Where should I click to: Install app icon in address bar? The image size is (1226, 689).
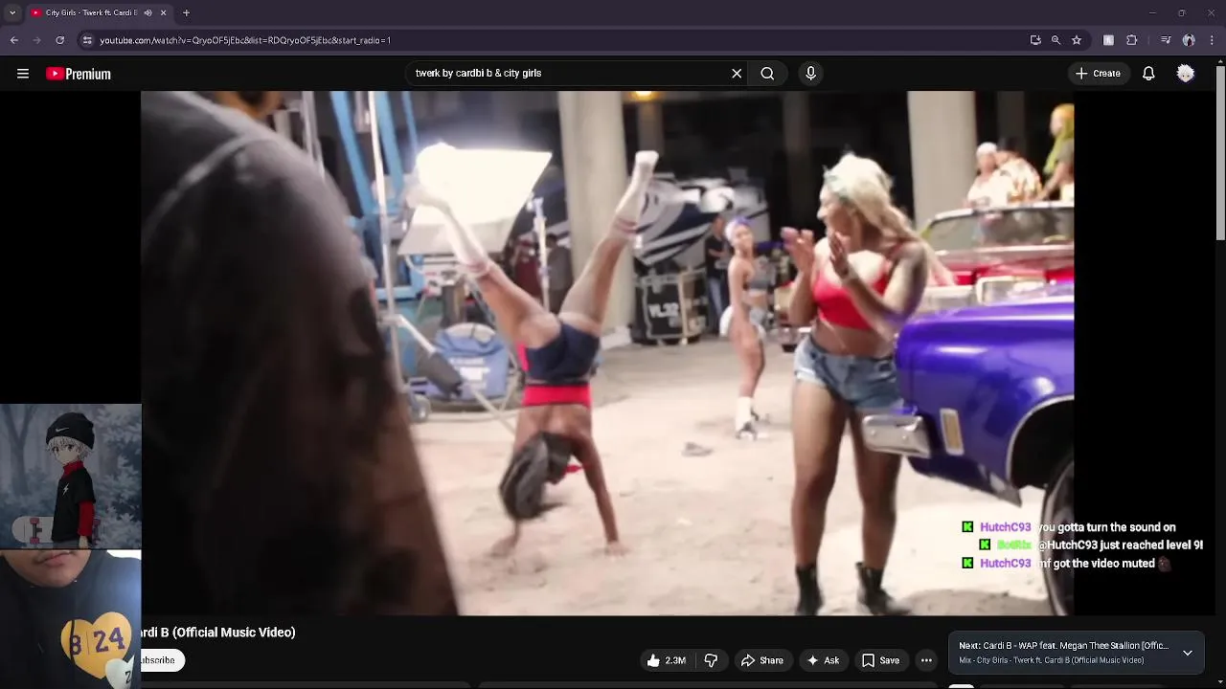point(1035,40)
